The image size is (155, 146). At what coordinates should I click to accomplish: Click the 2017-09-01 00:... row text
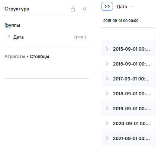[131, 79]
